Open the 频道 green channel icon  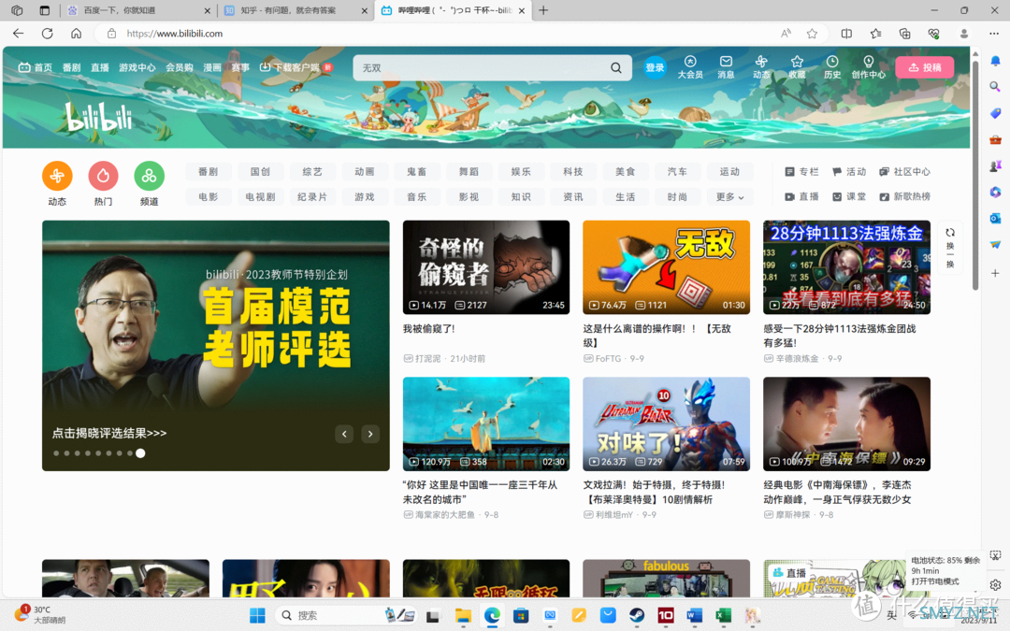(149, 176)
